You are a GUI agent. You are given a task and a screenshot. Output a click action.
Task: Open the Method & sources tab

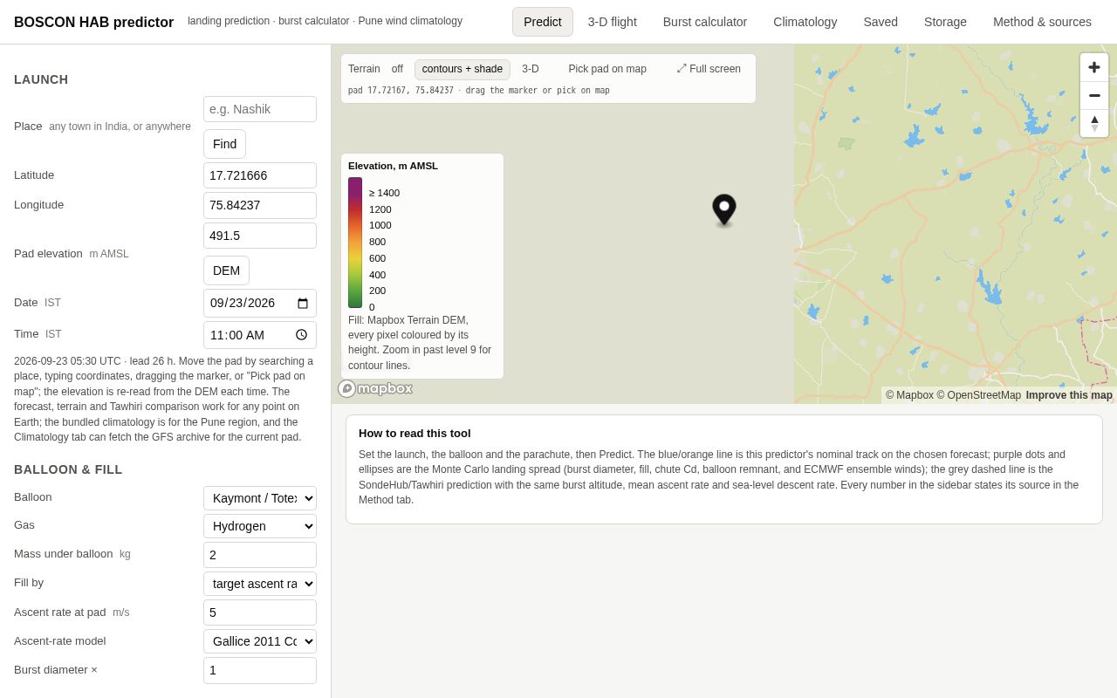1042,22
